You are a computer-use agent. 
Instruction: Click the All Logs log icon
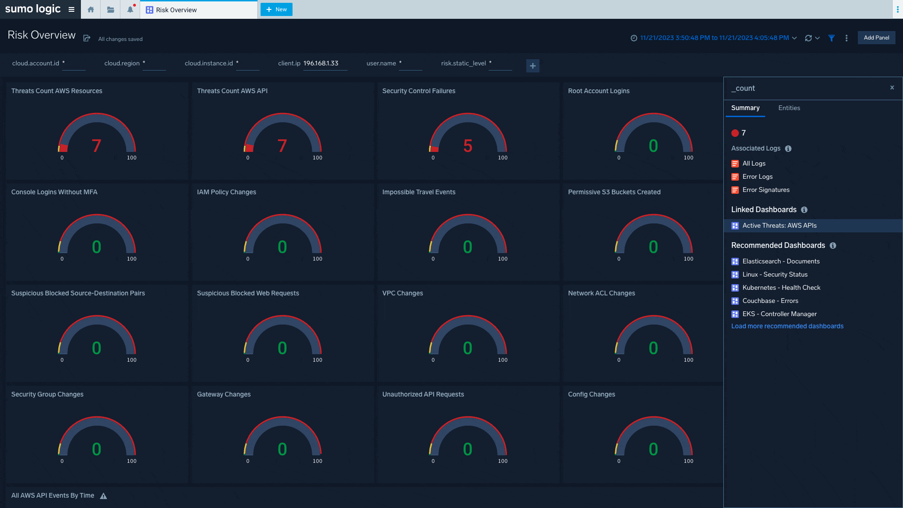(735, 164)
